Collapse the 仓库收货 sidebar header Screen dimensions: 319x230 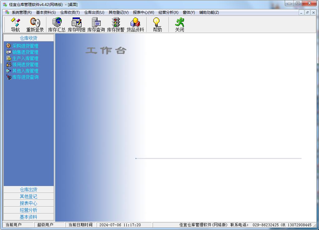[28, 38]
